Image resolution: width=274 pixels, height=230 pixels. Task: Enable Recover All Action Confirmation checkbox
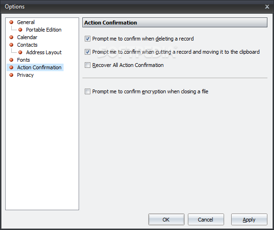88,65
